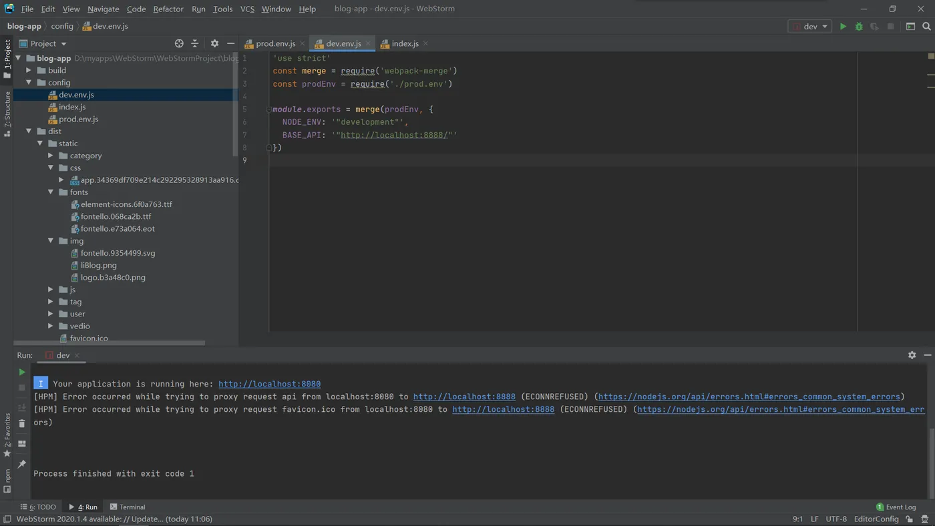This screenshot has height=526, width=935.
Task: Expand the category folder
Action: 50,156
